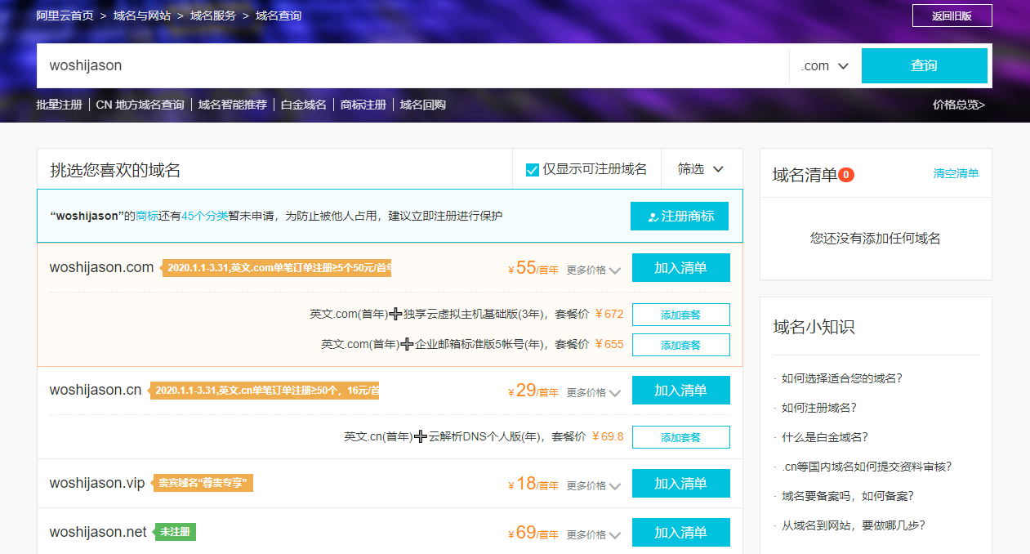Image resolution: width=1030 pixels, height=554 pixels.
Task: Add woshijason.cn to list
Action: [x=681, y=391]
